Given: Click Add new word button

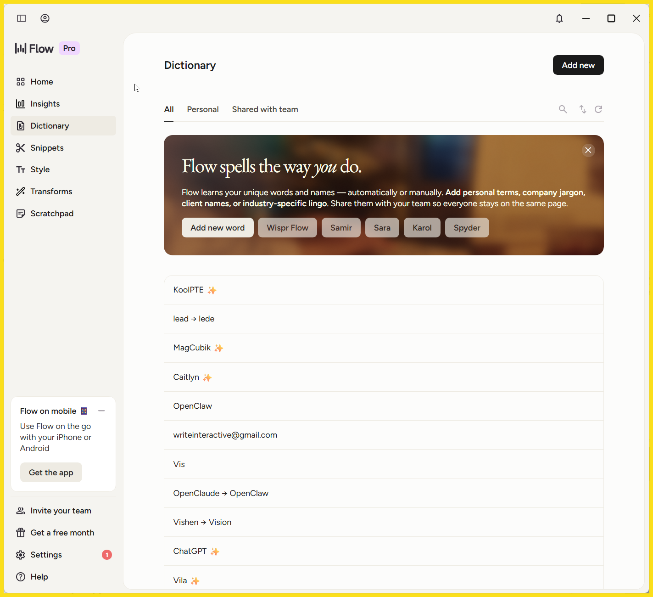Looking at the screenshot, I should click(x=218, y=228).
